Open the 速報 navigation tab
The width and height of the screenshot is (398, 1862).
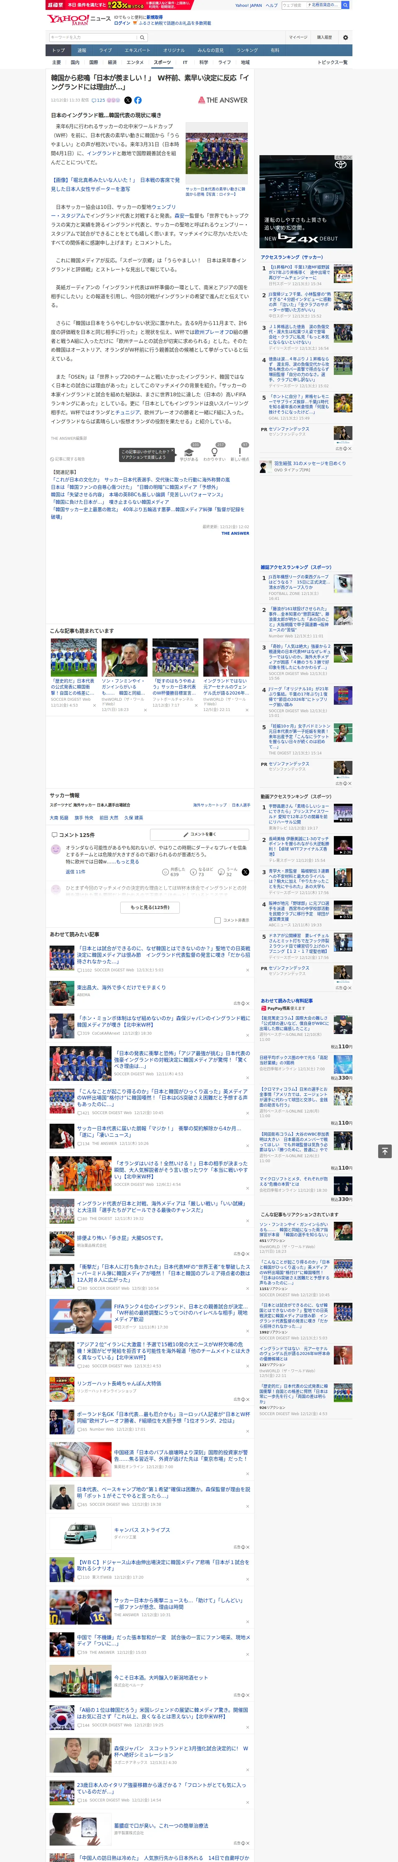coord(82,51)
